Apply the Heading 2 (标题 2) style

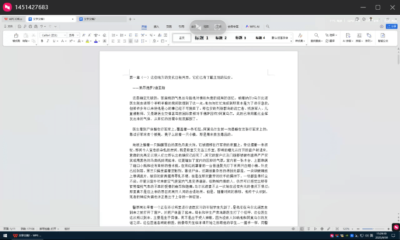220,38
